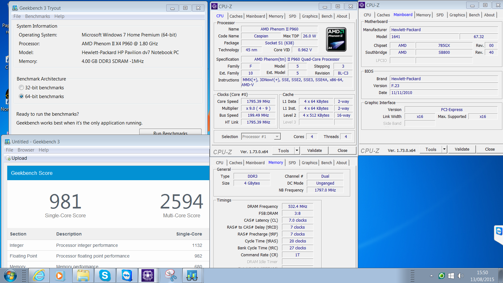Click the Windows flag tray icon
This screenshot has width=503, height=283.
451,276
